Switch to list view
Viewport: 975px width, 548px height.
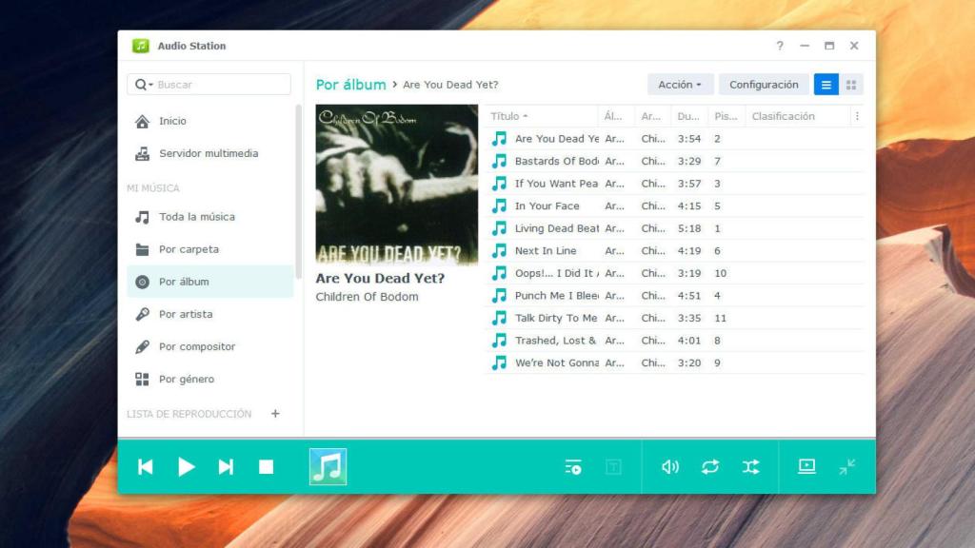[825, 84]
